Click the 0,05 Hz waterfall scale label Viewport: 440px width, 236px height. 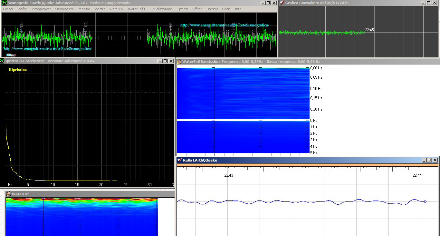(316, 77)
